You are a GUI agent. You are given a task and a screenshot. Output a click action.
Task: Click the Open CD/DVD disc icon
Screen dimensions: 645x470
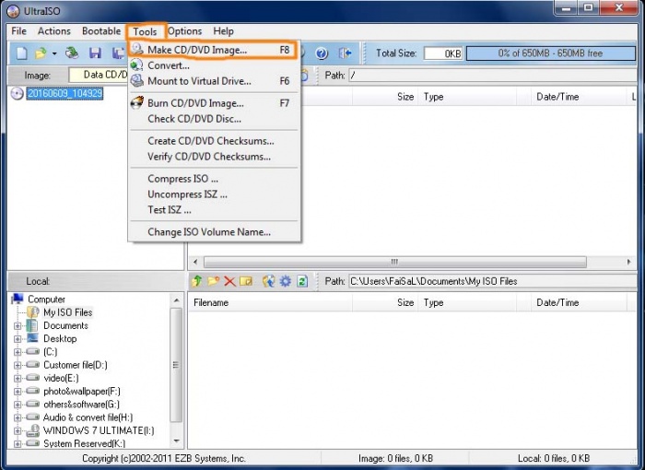point(72,53)
